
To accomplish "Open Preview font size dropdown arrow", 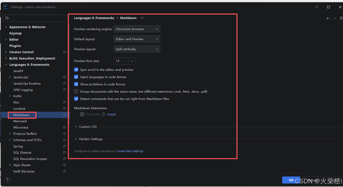I will point(132,61).
